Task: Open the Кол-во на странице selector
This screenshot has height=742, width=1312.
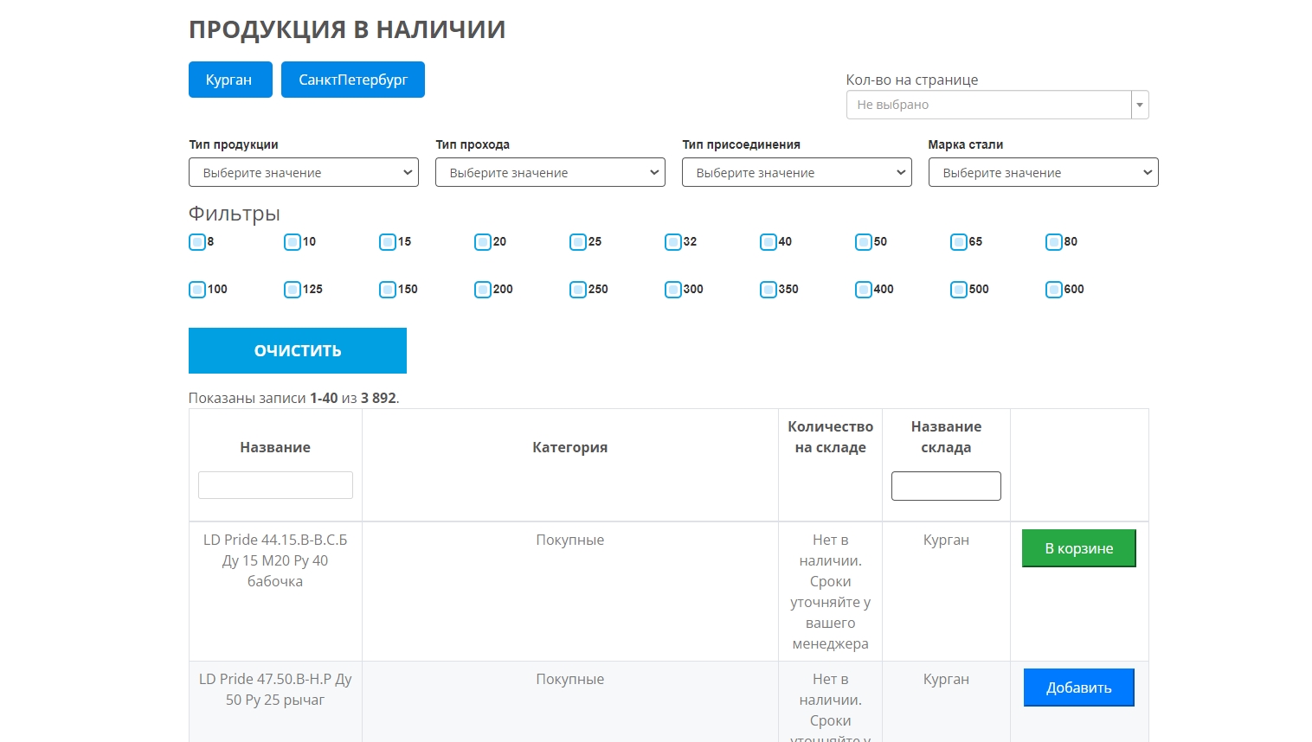Action: [x=997, y=105]
